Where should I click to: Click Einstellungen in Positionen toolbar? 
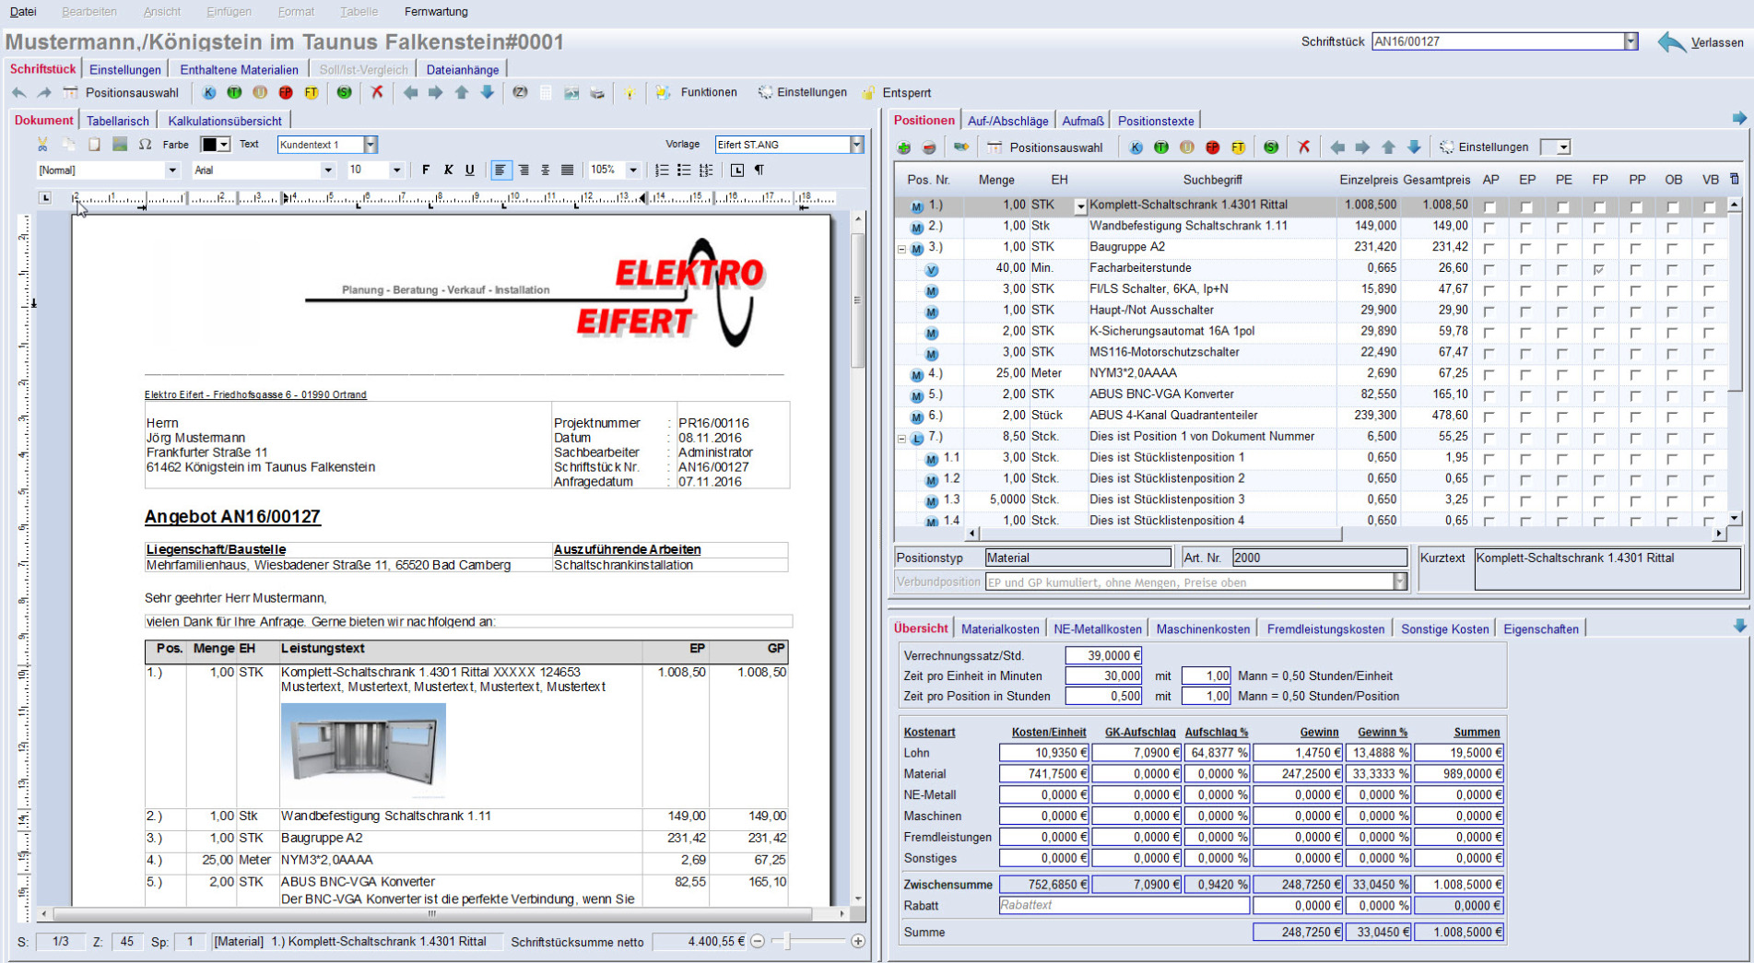tap(1484, 147)
